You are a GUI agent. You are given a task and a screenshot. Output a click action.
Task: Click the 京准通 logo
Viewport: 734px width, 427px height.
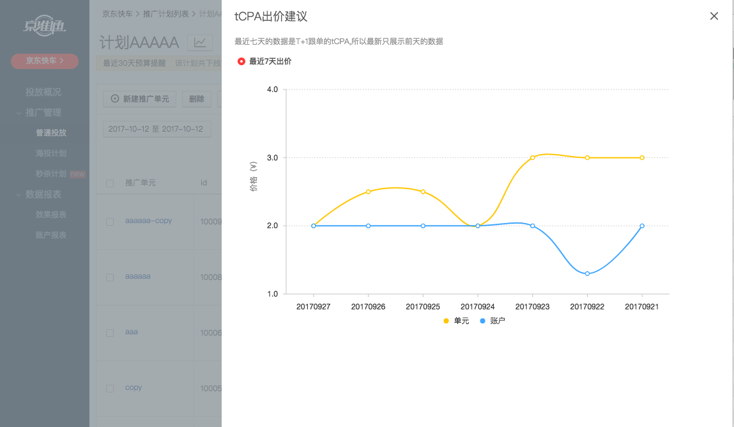(44, 26)
